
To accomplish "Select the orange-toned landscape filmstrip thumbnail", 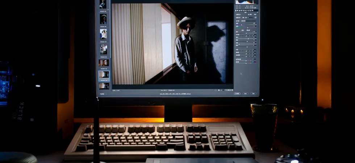I will point(104,63).
